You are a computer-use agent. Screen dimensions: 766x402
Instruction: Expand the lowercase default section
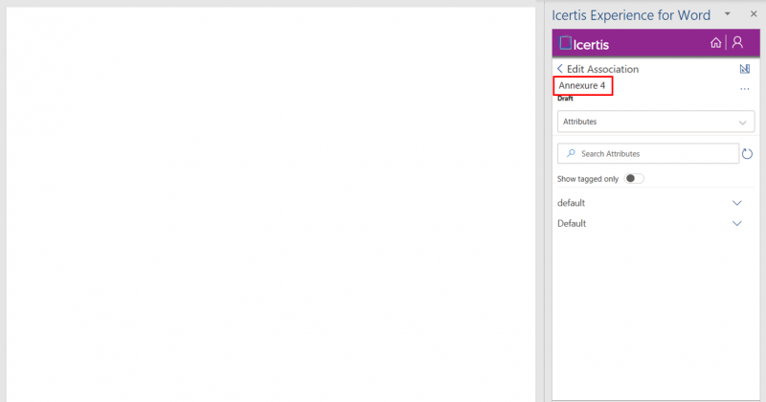[x=736, y=203]
